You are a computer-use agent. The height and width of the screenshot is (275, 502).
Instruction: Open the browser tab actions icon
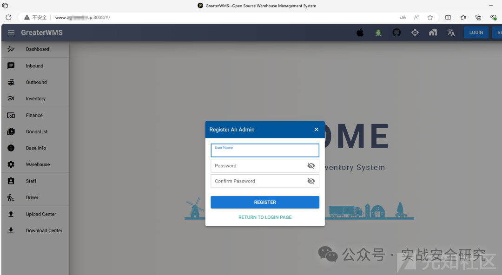pyautogui.click(x=5, y=6)
